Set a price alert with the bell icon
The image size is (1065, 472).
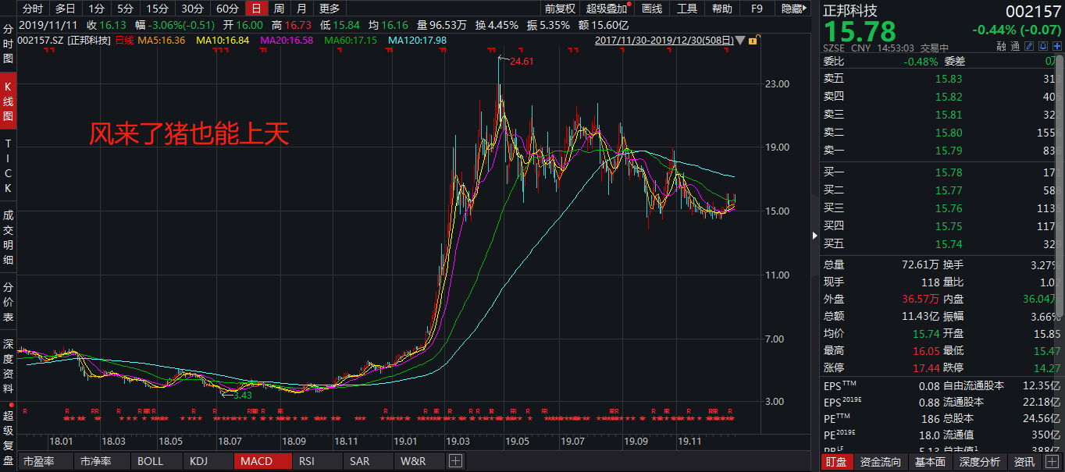click(x=1043, y=46)
